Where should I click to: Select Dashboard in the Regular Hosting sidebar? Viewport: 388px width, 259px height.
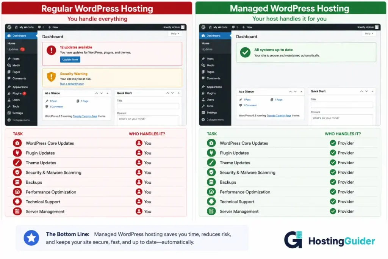(x=21, y=36)
